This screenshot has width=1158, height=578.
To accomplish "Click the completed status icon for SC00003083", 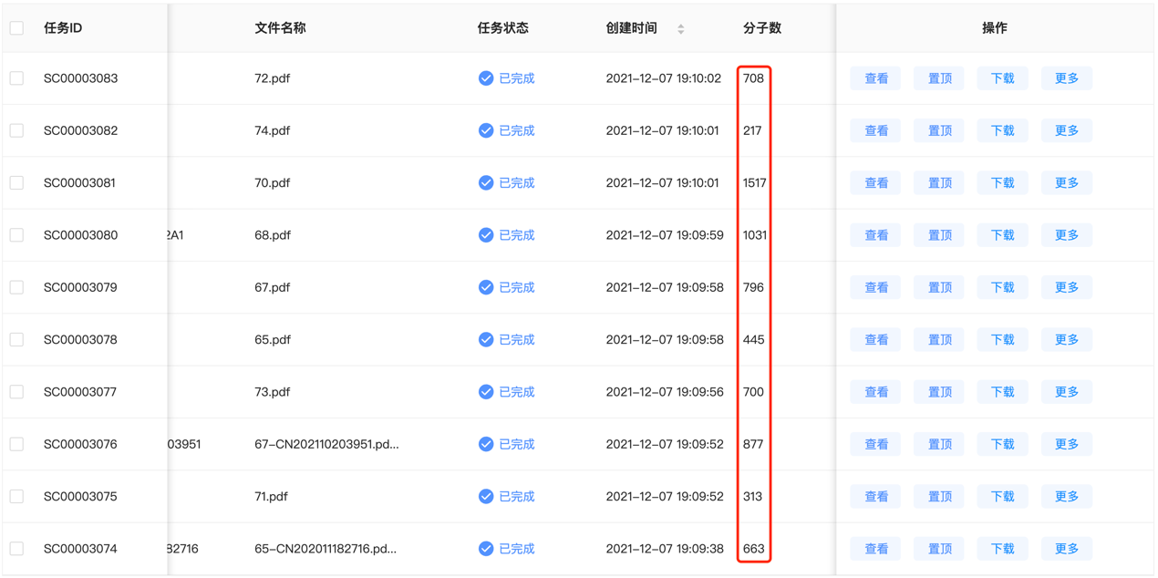I will pos(486,78).
